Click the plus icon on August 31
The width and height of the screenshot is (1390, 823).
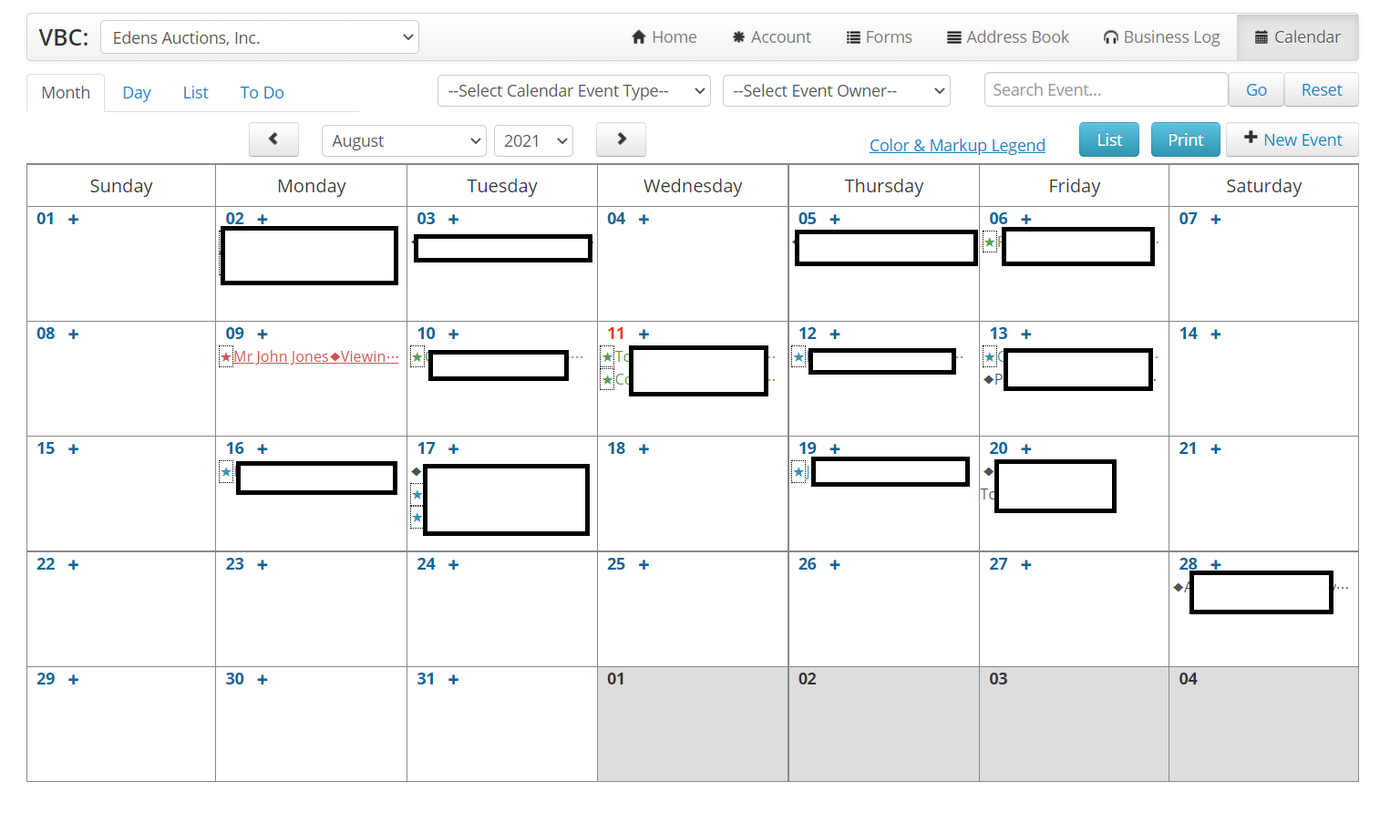[453, 680]
